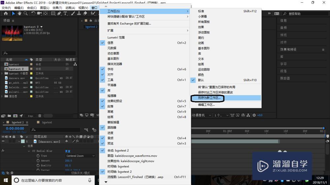The width and height of the screenshot is (330, 185).
Task: Click the 切换开关/模式 button
Action: [x=81, y=173]
